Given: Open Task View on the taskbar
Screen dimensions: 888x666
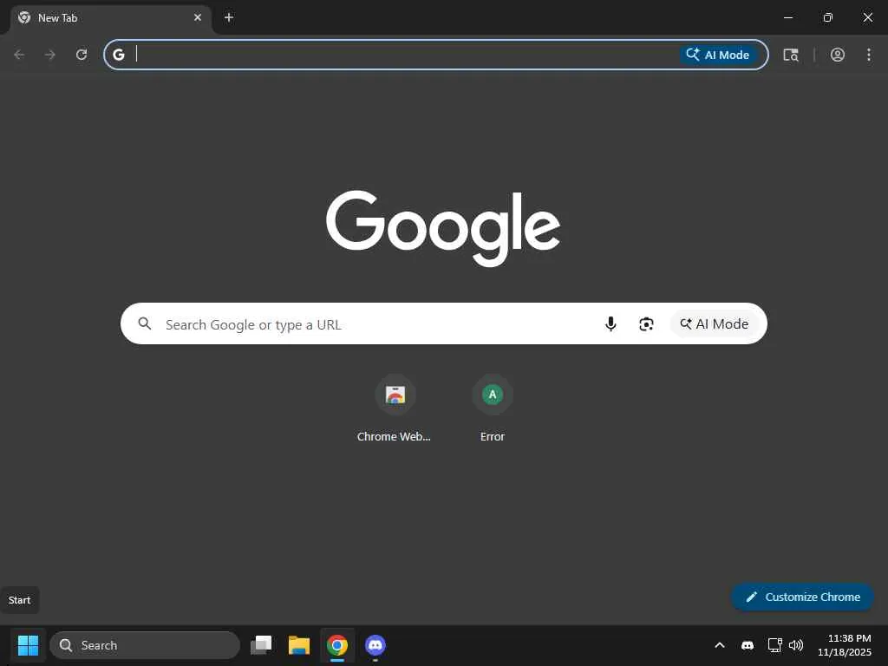Looking at the screenshot, I should click(x=261, y=645).
